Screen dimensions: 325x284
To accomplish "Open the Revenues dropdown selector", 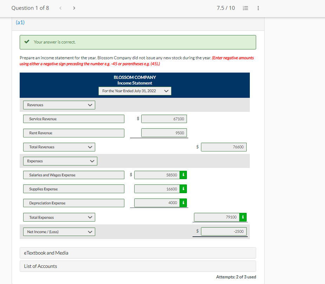I will 59,104.
